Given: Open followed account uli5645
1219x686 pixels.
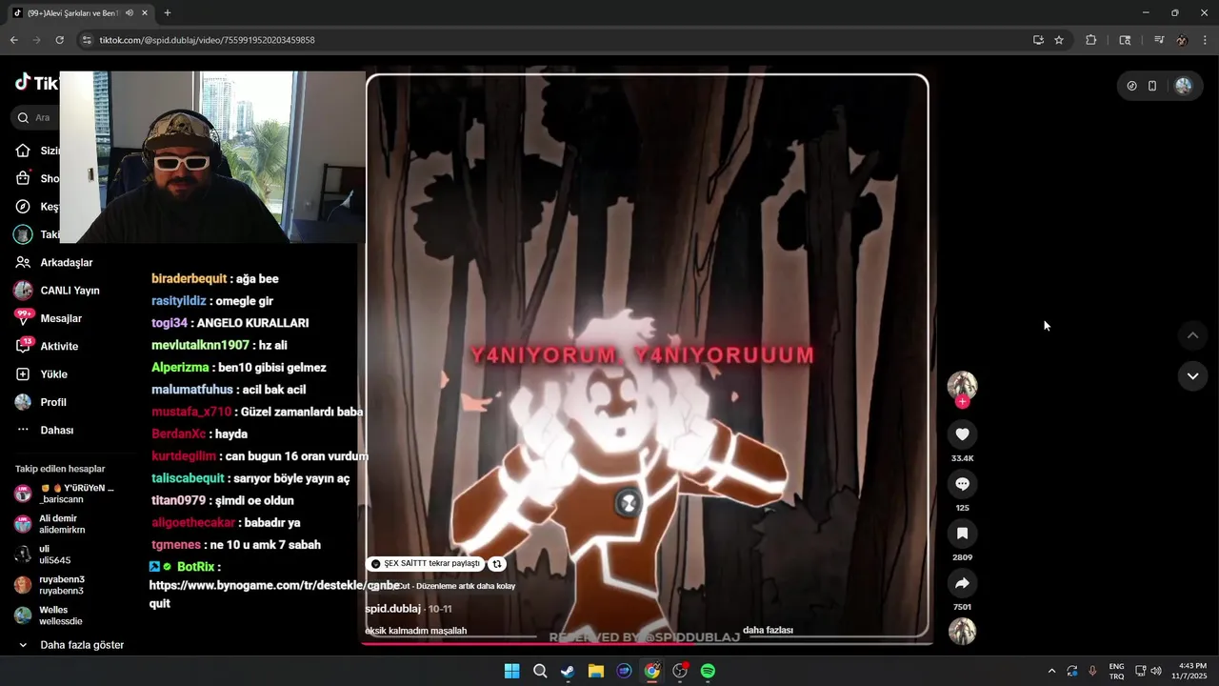Looking at the screenshot, I should pos(43,555).
